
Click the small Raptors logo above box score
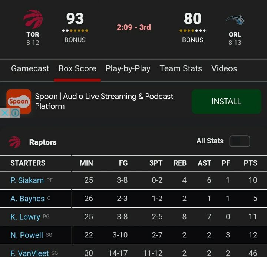pyautogui.click(x=14, y=142)
